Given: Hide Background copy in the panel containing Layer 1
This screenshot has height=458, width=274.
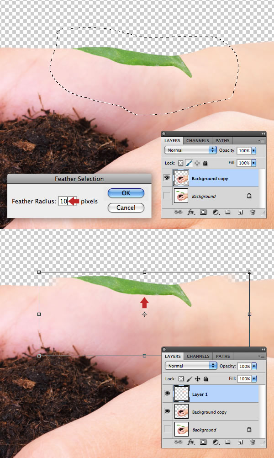Looking at the screenshot, I should pos(167,411).
